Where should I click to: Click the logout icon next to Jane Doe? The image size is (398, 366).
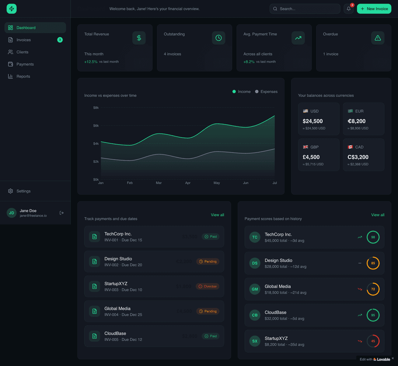[61, 213]
